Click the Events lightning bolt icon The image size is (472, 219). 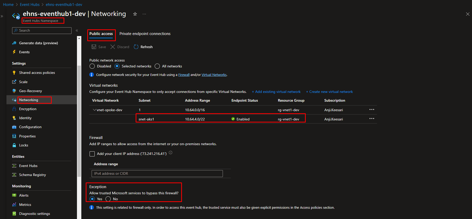tap(14, 52)
